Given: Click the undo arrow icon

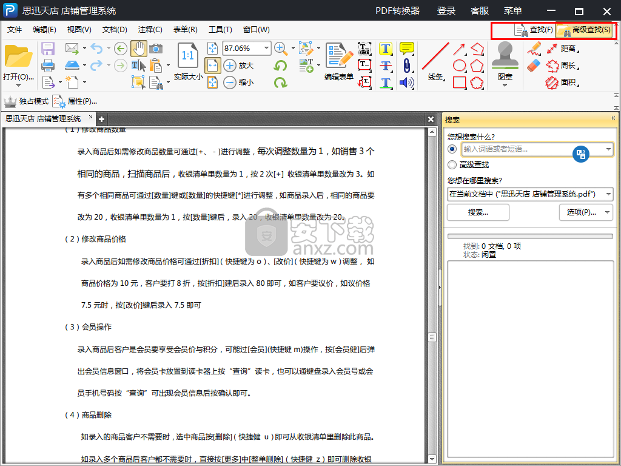Looking at the screenshot, I should click(96, 49).
